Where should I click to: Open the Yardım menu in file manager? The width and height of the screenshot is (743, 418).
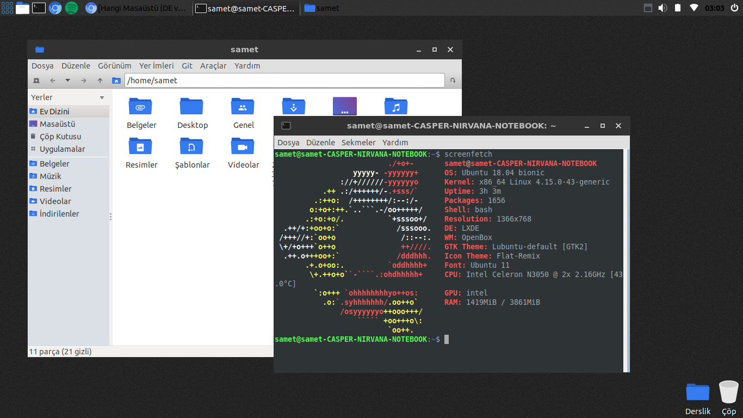tap(247, 65)
